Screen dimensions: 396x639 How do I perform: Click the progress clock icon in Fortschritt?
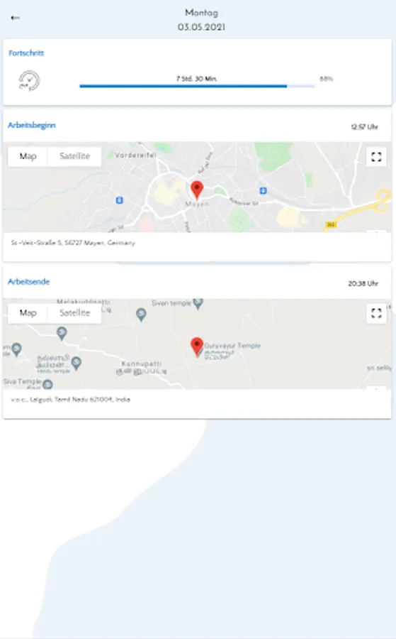click(29, 81)
